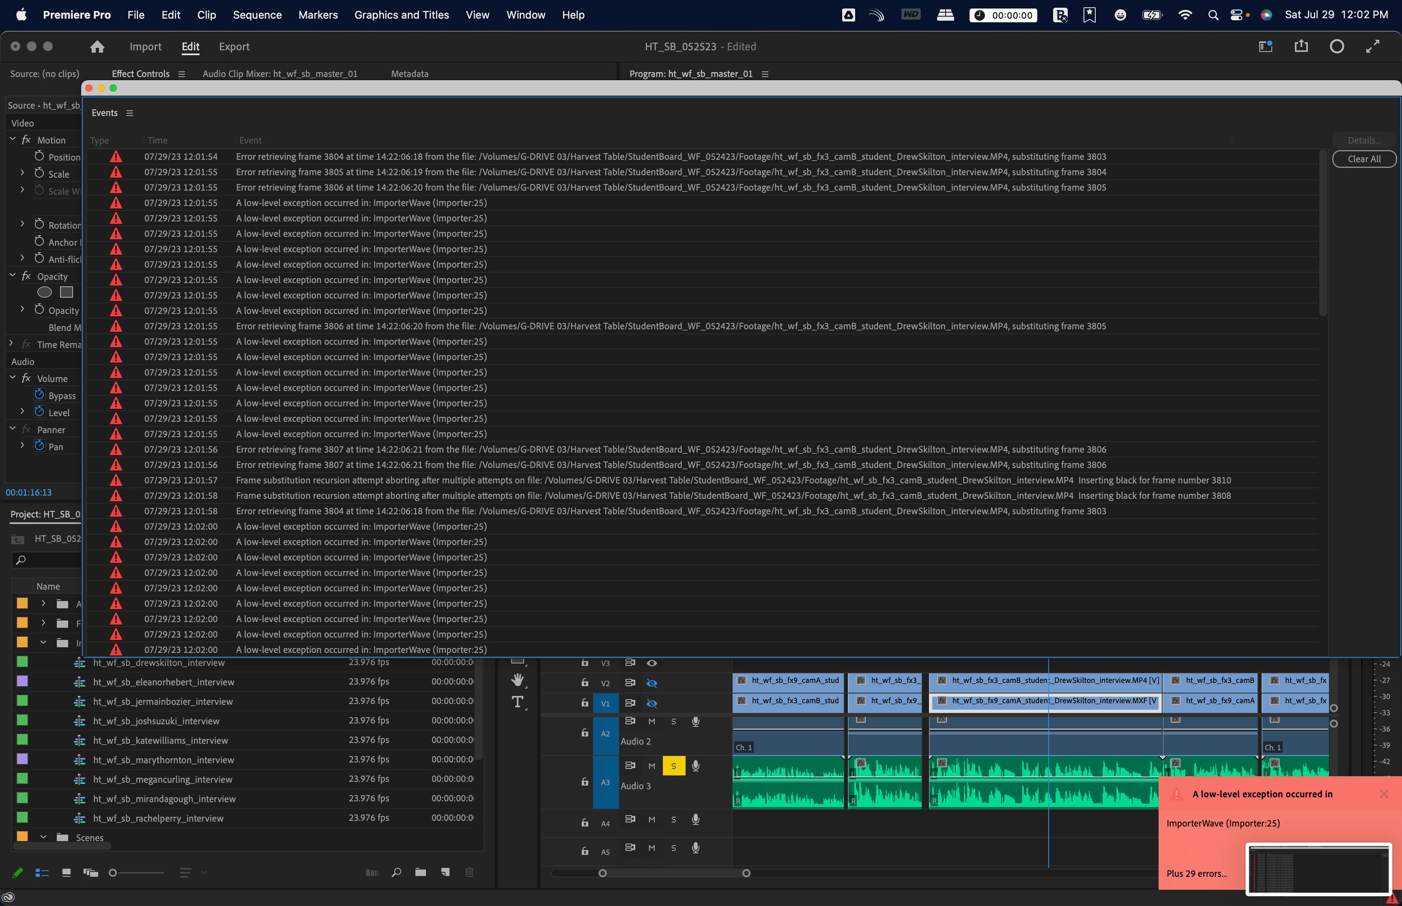Expand the Scenes bin
This screenshot has height=906, width=1402.
pyautogui.click(x=43, y=837)
